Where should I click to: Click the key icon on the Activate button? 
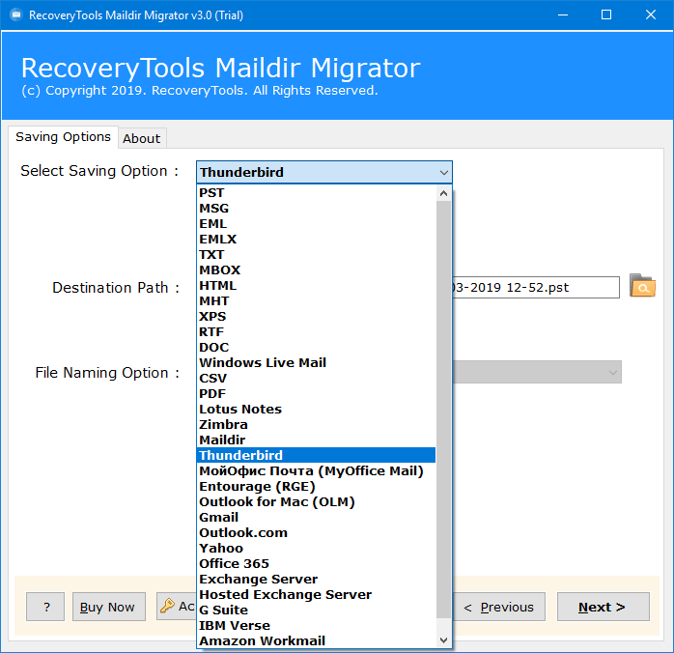[x=167, y=606]
